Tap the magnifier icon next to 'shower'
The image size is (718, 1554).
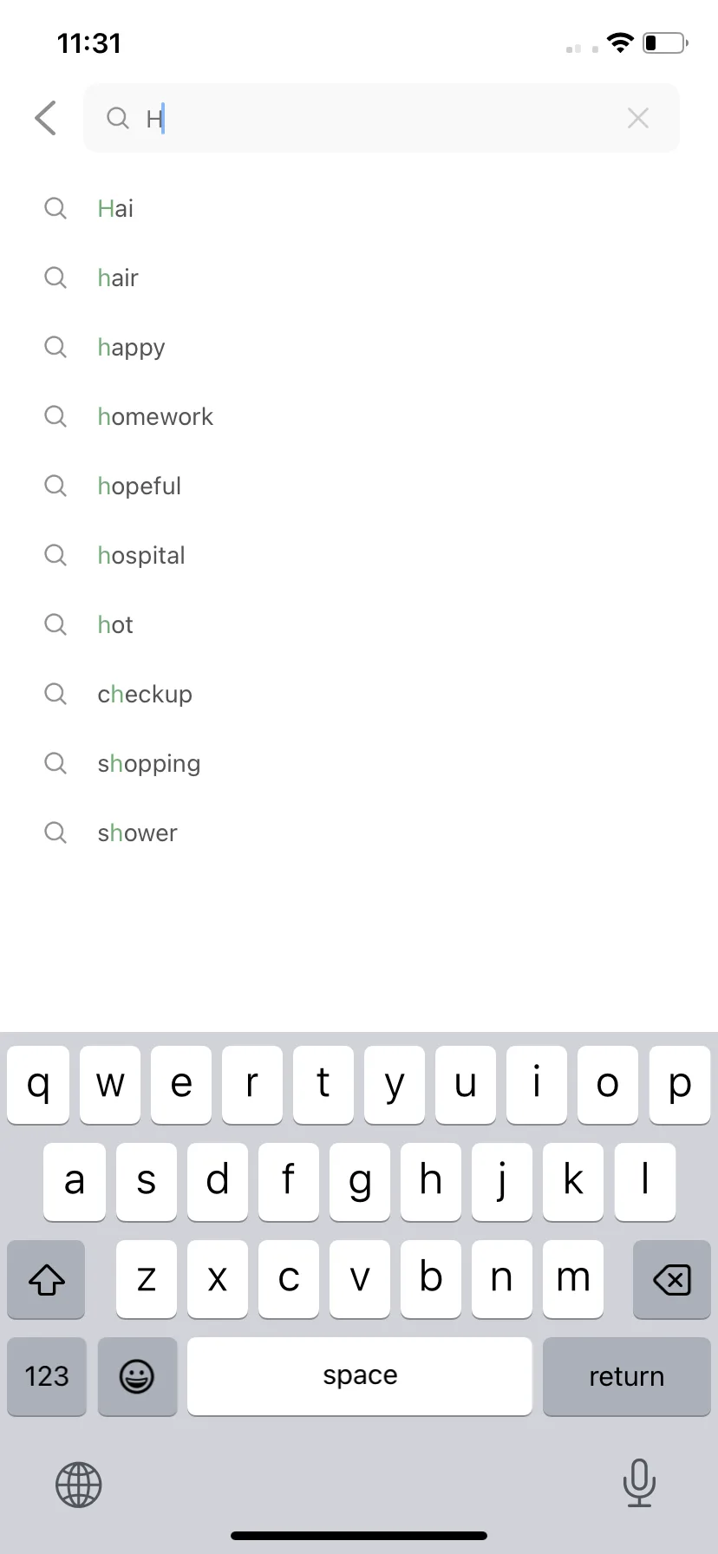[x=55, y=832]
